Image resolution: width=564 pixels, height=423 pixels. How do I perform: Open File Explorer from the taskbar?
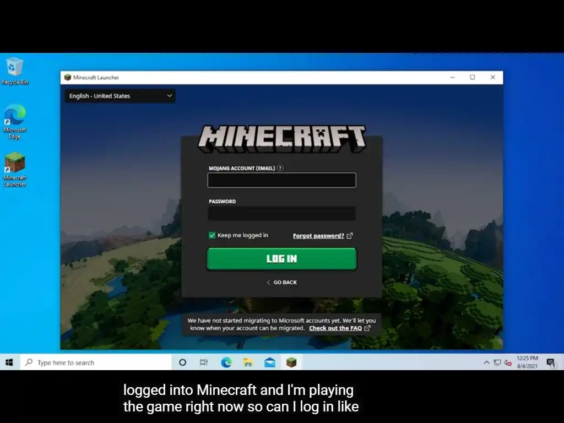tap(248, 362)
